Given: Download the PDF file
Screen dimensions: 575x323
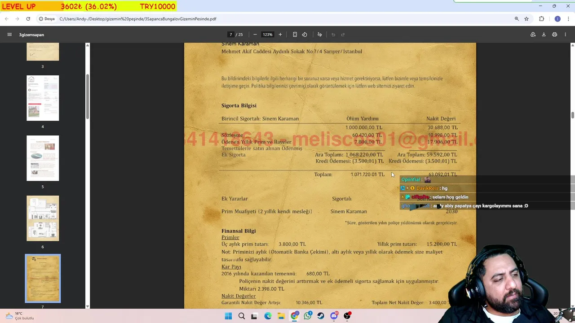Looking at the screenshot, I should point(544,35).
